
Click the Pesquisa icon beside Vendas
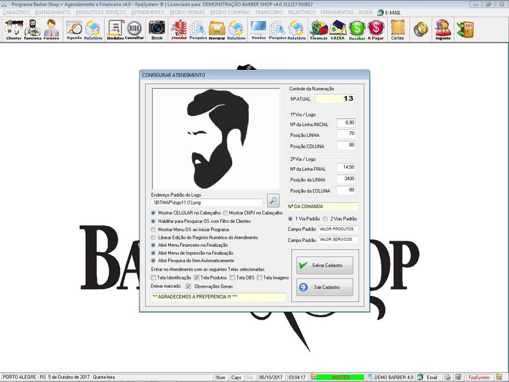(x=277, y=29)
